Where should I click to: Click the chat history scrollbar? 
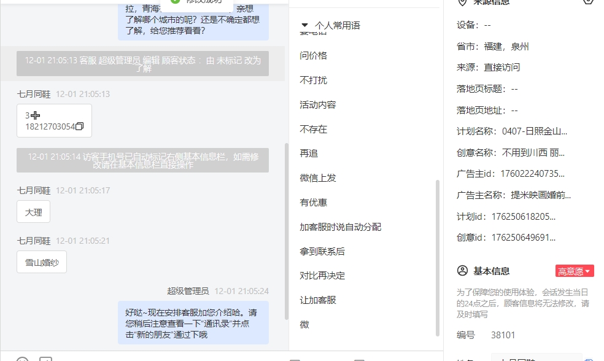pyautogui.click(x=286, y=231)
